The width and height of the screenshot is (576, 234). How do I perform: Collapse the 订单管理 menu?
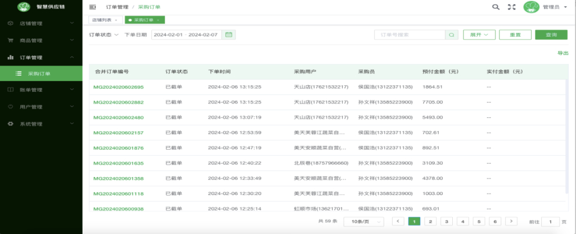click(72, 58)
